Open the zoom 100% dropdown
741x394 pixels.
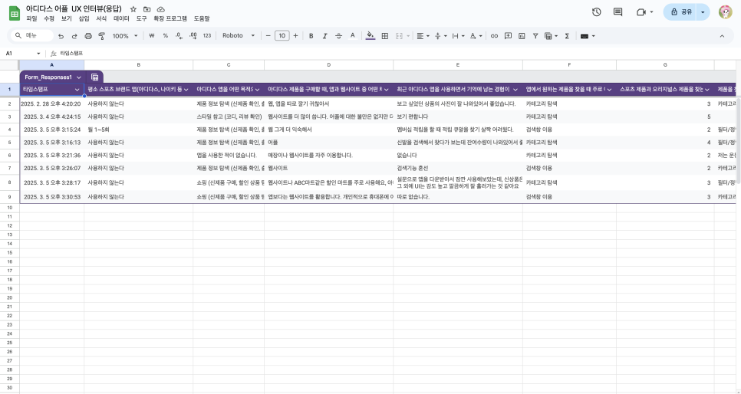point(125,36)
